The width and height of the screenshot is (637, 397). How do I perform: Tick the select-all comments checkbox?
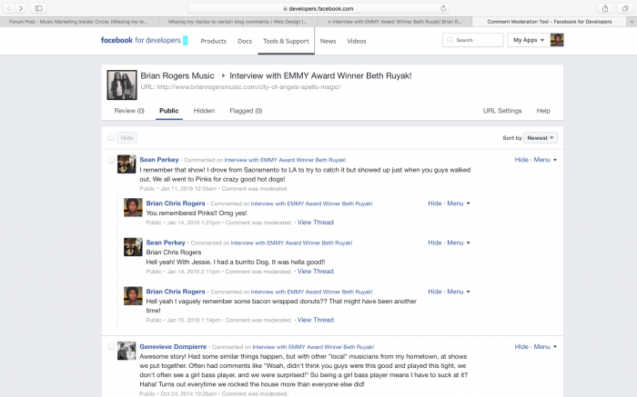tap(111, 137)
